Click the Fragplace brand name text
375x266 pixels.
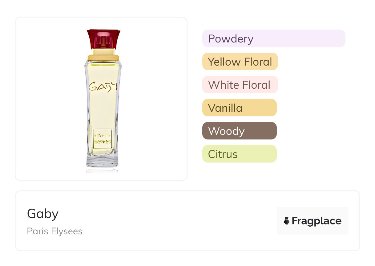pyautogui.click(x=317, y=221)
